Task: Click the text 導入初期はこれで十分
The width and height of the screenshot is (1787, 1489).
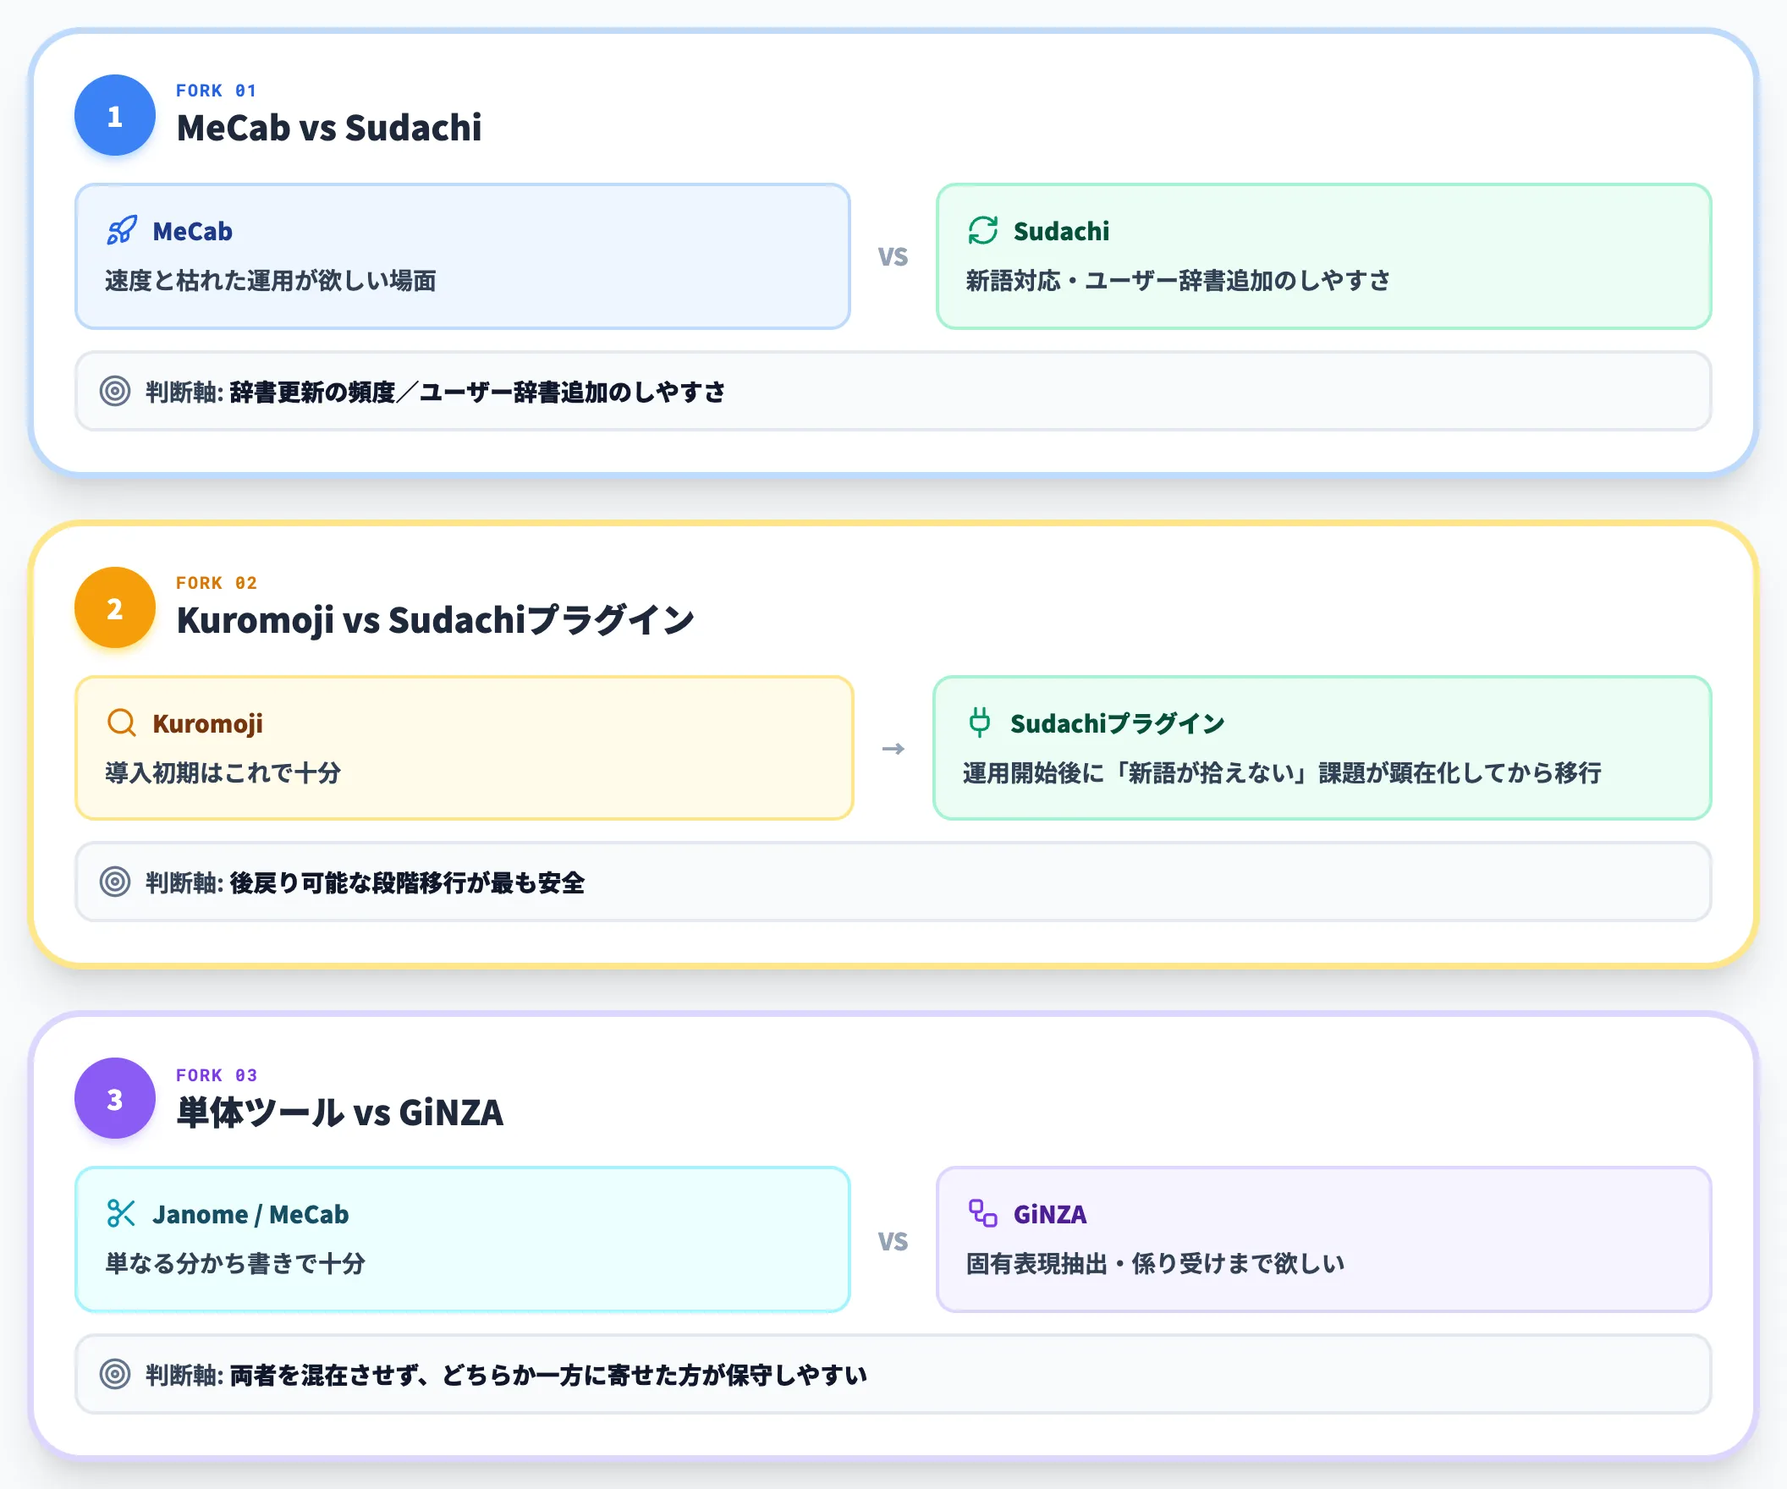Action: click(x=223, y=772)
